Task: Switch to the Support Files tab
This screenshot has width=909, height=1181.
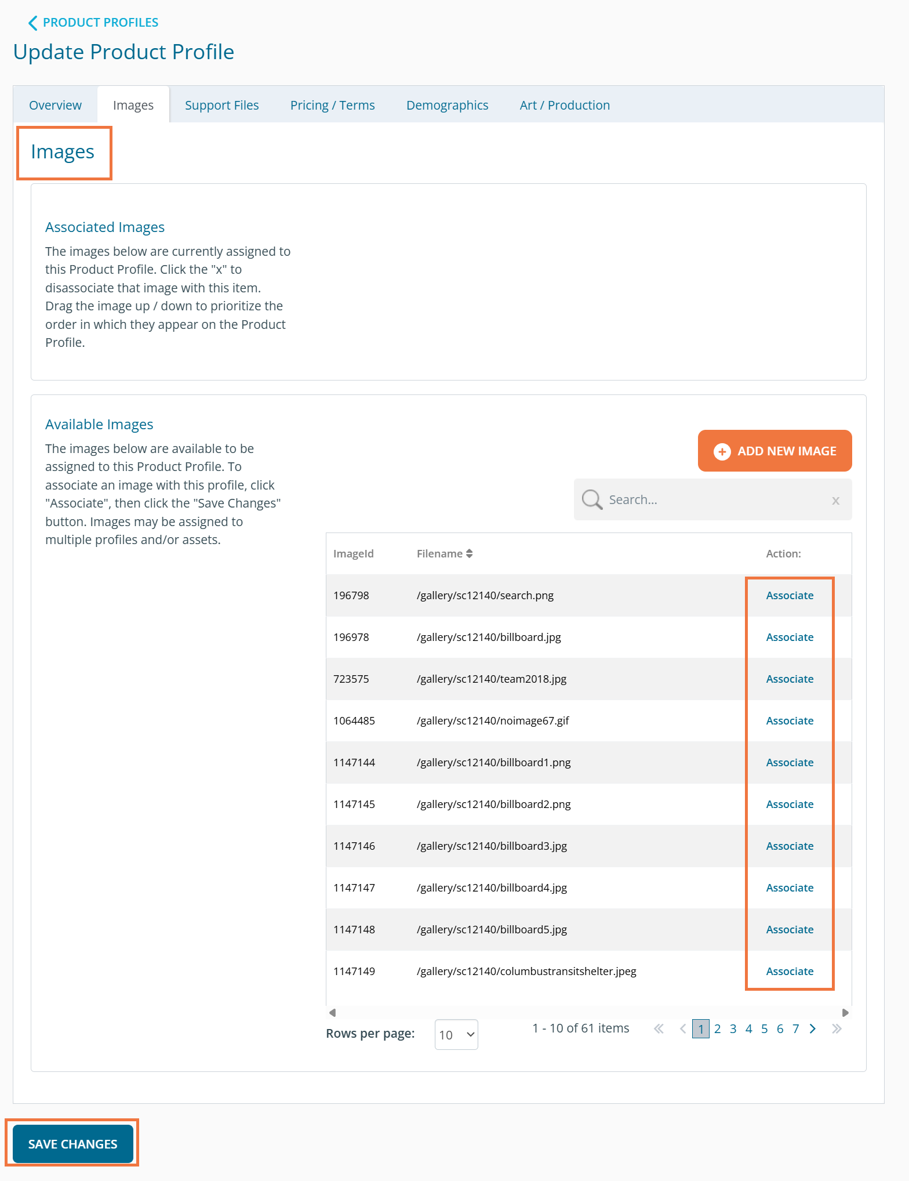Action: point(221,105)
